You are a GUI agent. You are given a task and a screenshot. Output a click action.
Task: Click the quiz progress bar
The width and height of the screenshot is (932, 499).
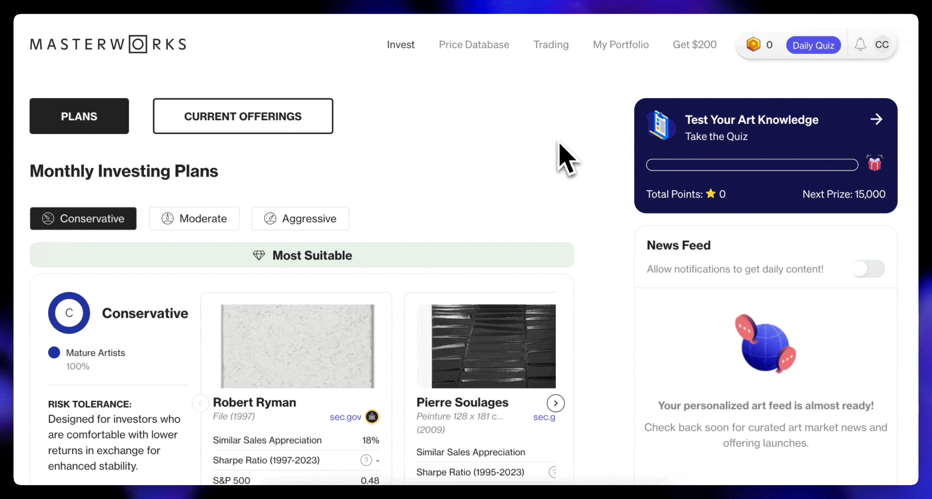tap(752, 165)
